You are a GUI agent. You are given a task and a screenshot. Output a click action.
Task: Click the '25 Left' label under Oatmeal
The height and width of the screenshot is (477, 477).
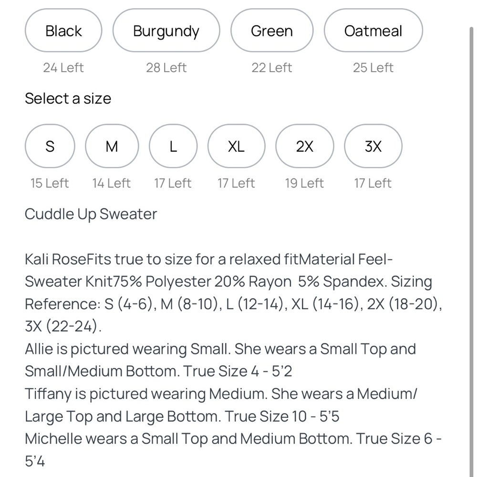pos(373,68)
